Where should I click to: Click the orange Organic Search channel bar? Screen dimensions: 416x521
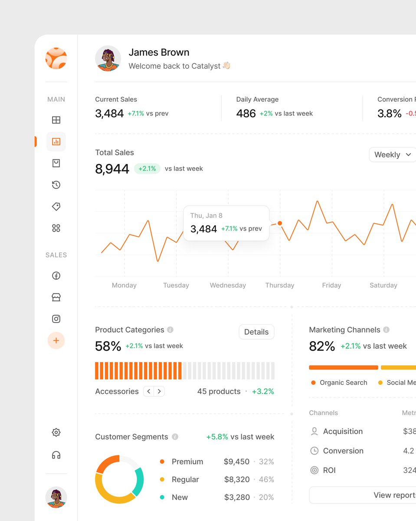[x=344, y=367]
